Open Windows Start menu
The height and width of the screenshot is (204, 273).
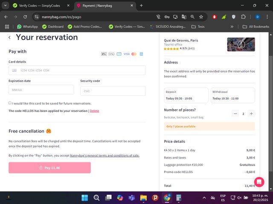pyautogui.click(x=85, y=198)
